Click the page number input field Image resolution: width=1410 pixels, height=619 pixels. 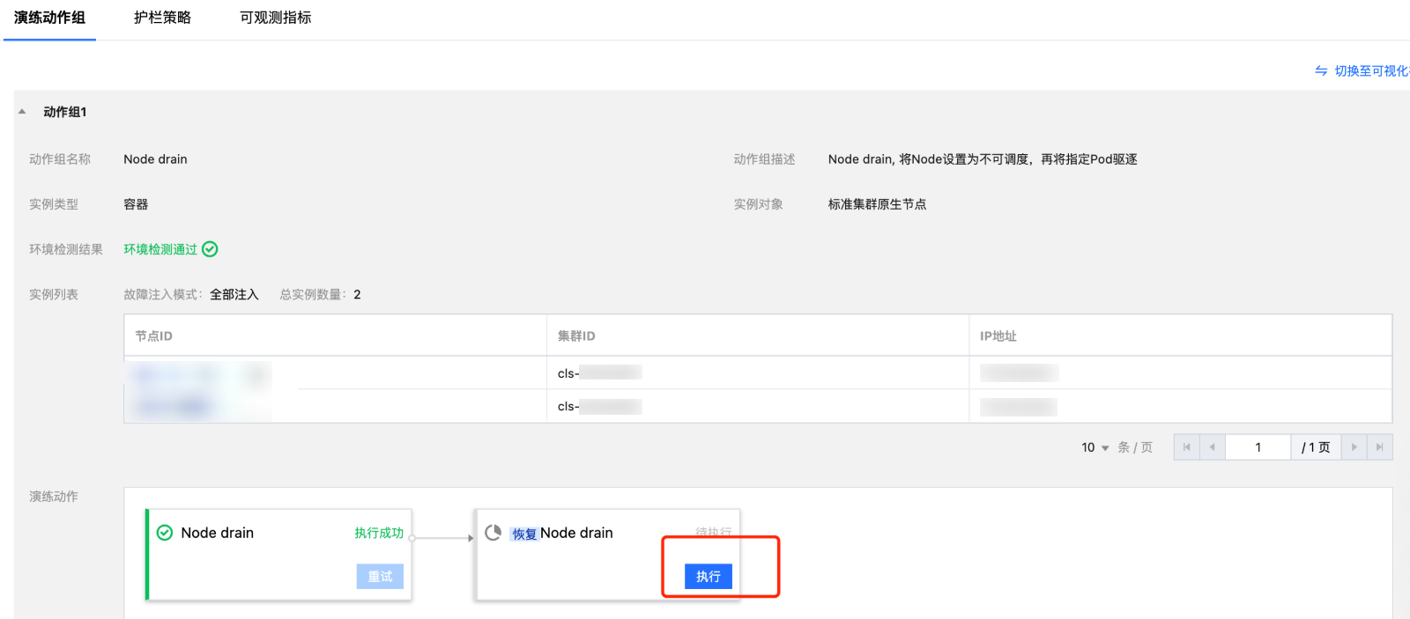(x=1258, y=447)
